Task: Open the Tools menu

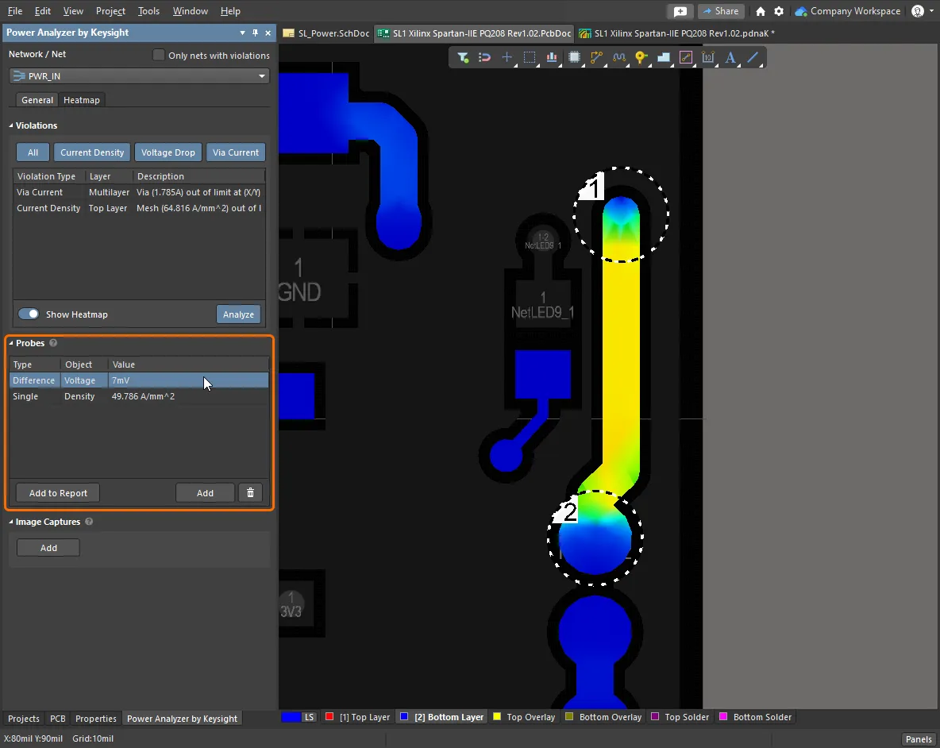Action: pyautogui.click(x=148, y=11)
